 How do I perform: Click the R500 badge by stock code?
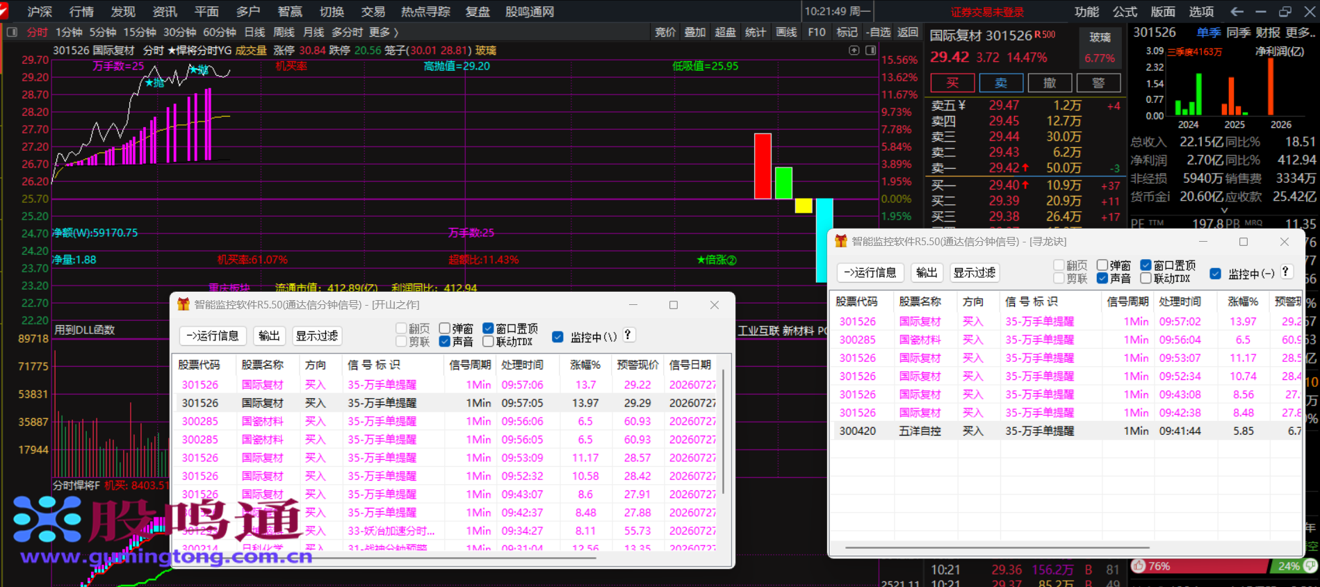tap(1045, 34)
